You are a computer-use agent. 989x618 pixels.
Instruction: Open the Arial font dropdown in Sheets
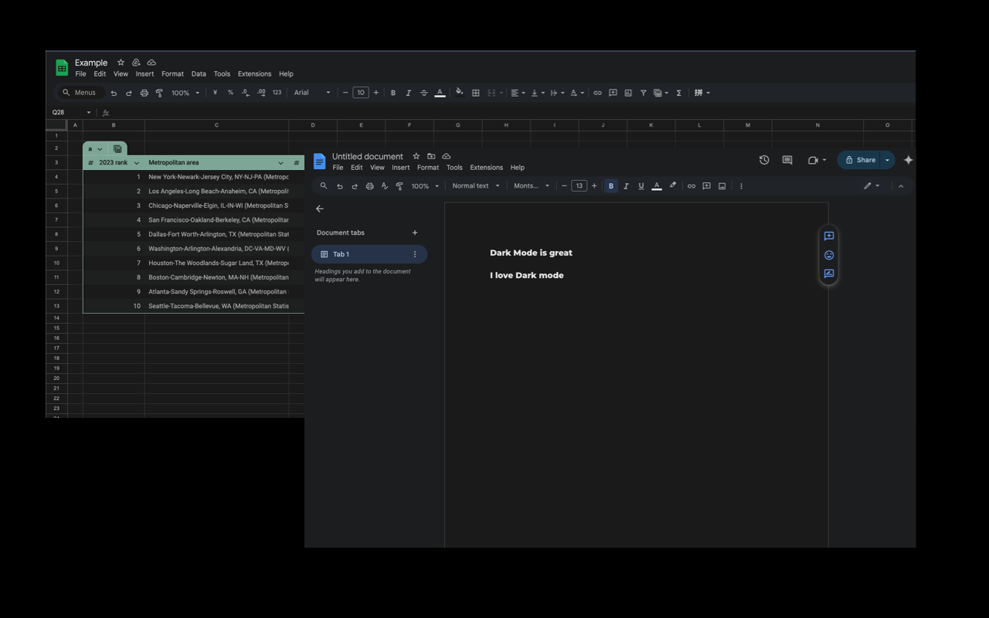[312, 93]
